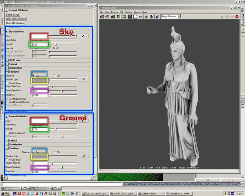Collapse the Ground Attributes section

click(x=7, y=116)
